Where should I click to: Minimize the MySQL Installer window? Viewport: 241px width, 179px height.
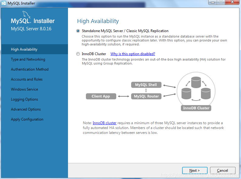pos(213,2)
